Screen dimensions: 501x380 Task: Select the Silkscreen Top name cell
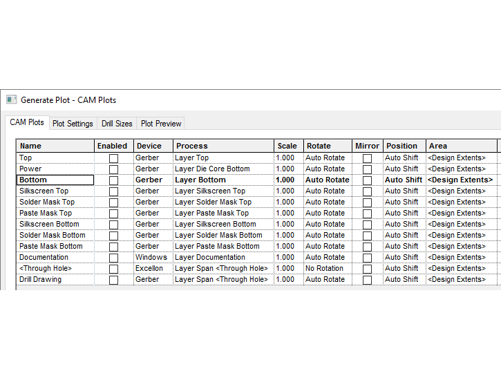[55, 191]
